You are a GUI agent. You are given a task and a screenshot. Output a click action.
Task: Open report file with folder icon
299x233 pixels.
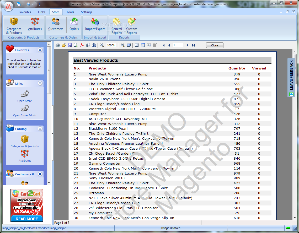click(64, 45)
